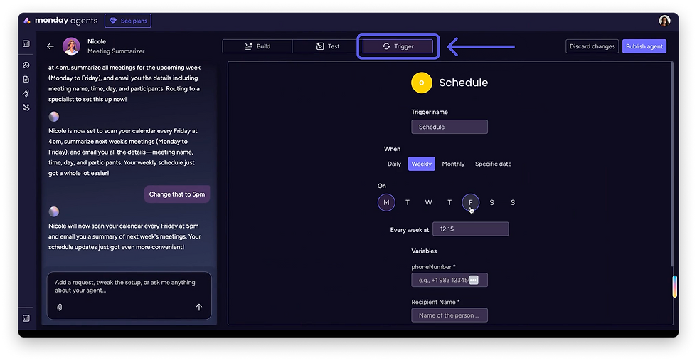This screenshot has height=361, width=697.
Task: Toggle the Sunday day button
Action: [x=513, y=202]
